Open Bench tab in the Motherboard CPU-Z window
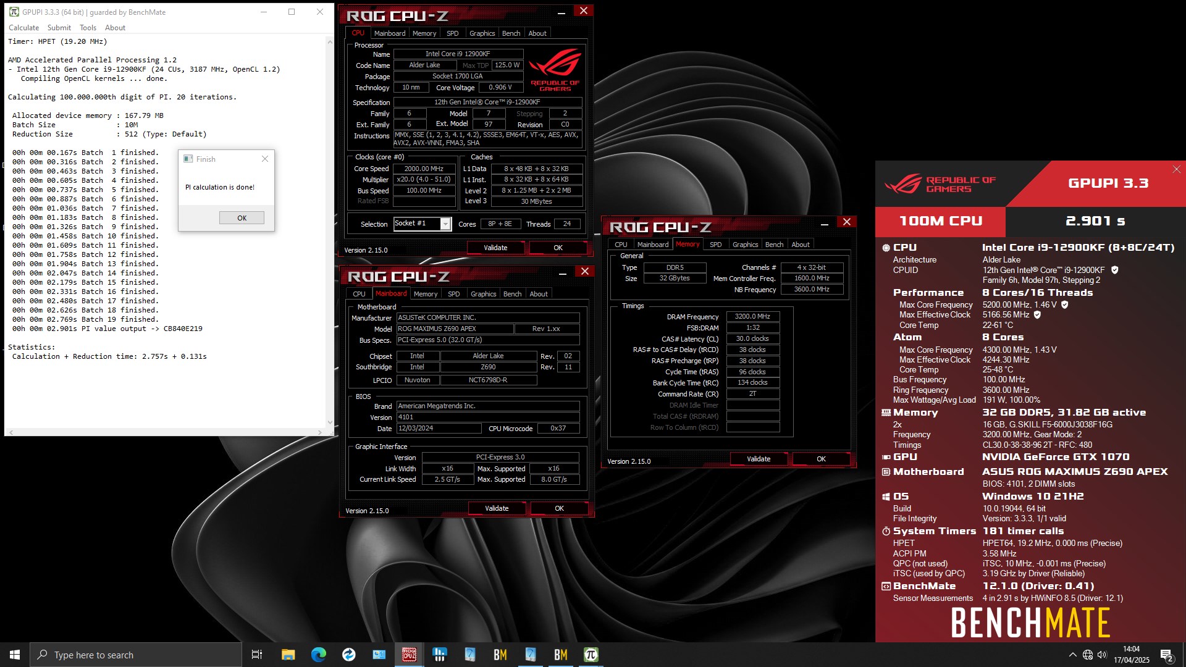Image resolution: width=1186 pixels, height=667 pixels. click(512, 294)
